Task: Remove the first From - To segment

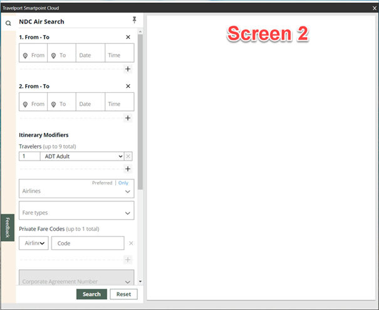Action: pos(128,37)
